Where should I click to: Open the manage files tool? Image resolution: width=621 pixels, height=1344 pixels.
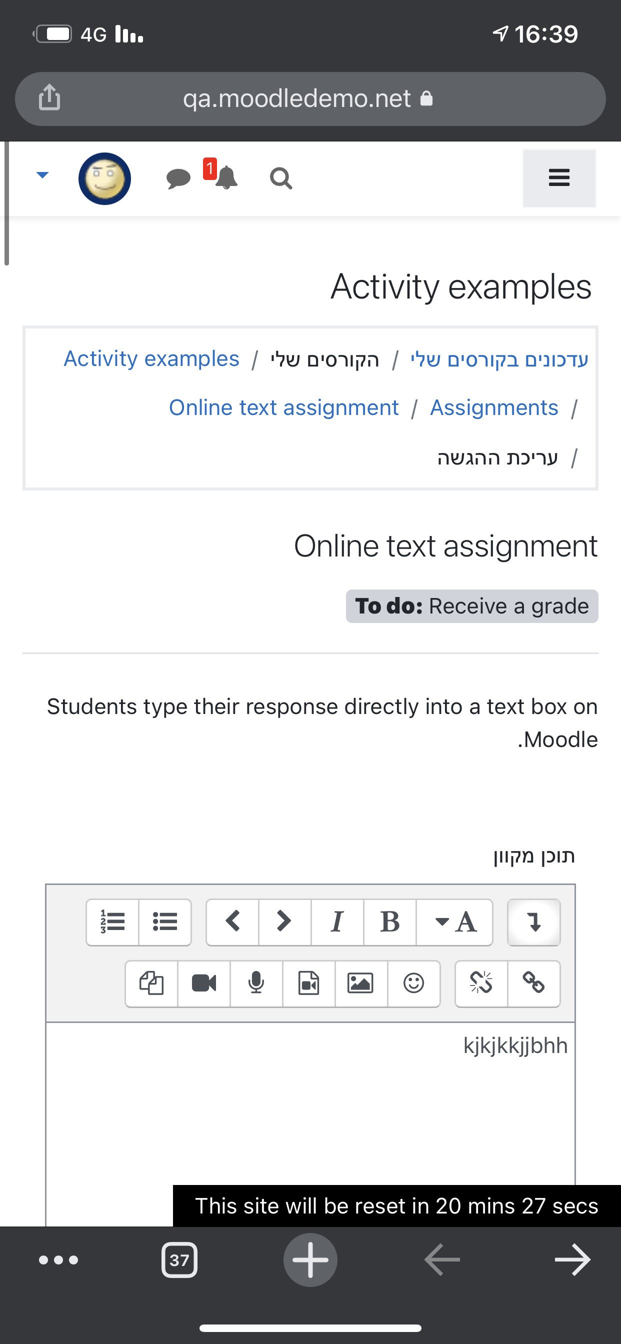151,983
